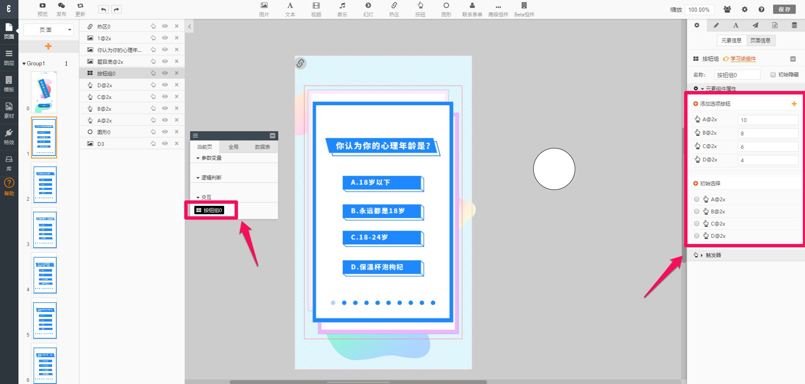805x384 pixels.
Task: Insert an image via the 图片 tool
Action: (264, 9)
